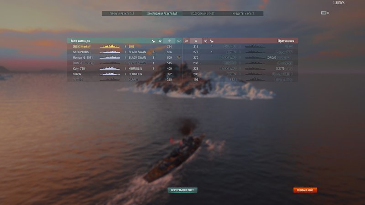Sort my team by ships destroyed crossed-swords icon
Viewport: 365px width, 205px height.
pos(160,41)
